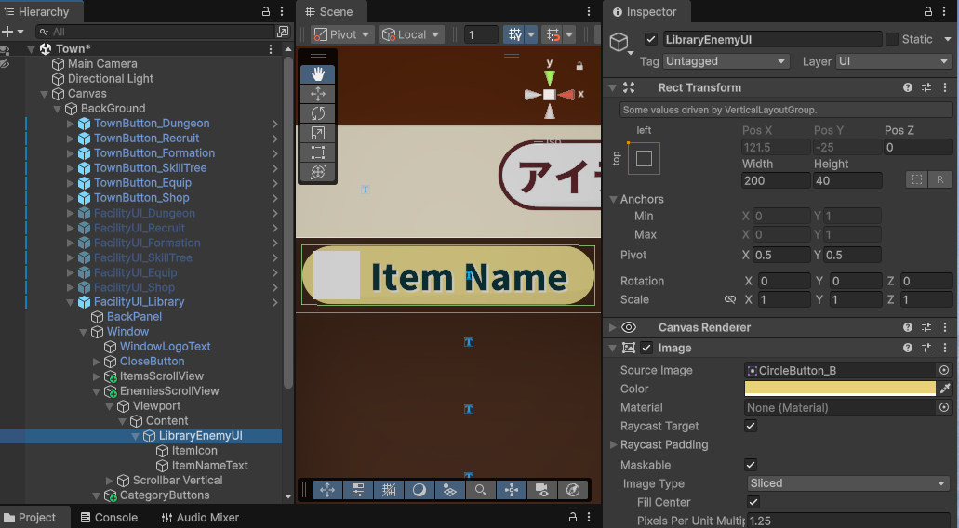This screenshot has width=959, height=528.
Task: Open the Audio Mixer tab
Action: pos(200,518)
